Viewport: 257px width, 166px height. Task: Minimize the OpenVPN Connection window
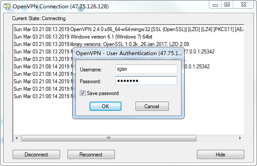(x=215, y=5)
